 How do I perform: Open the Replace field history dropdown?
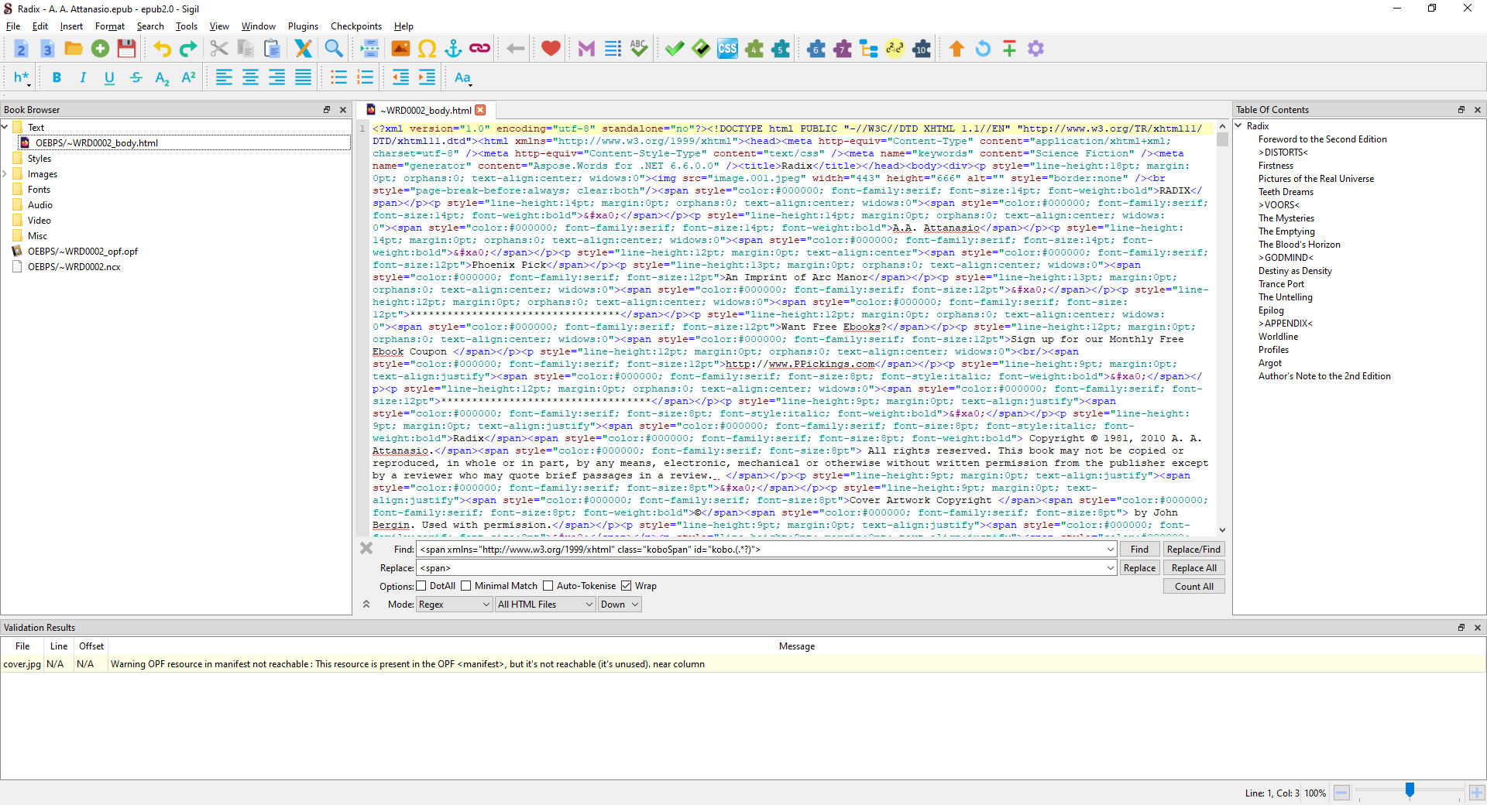click(1110, 568)
